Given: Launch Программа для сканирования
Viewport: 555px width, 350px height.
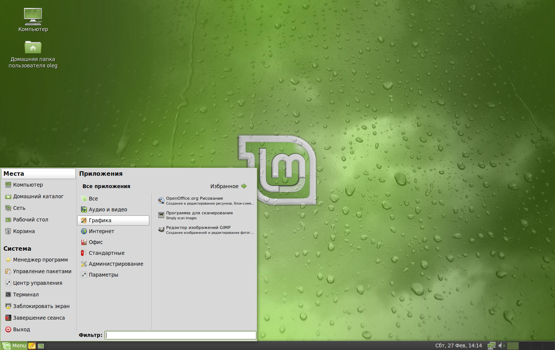Looking at the screenshot, I should pos(205,215).
